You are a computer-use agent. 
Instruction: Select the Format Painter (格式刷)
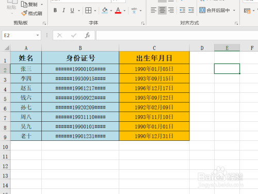coord(31,13)
